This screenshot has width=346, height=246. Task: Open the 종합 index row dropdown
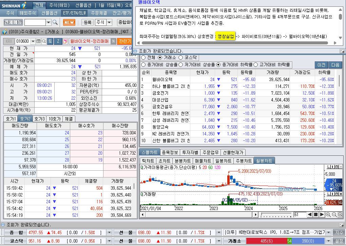click(x=109, y=232)
